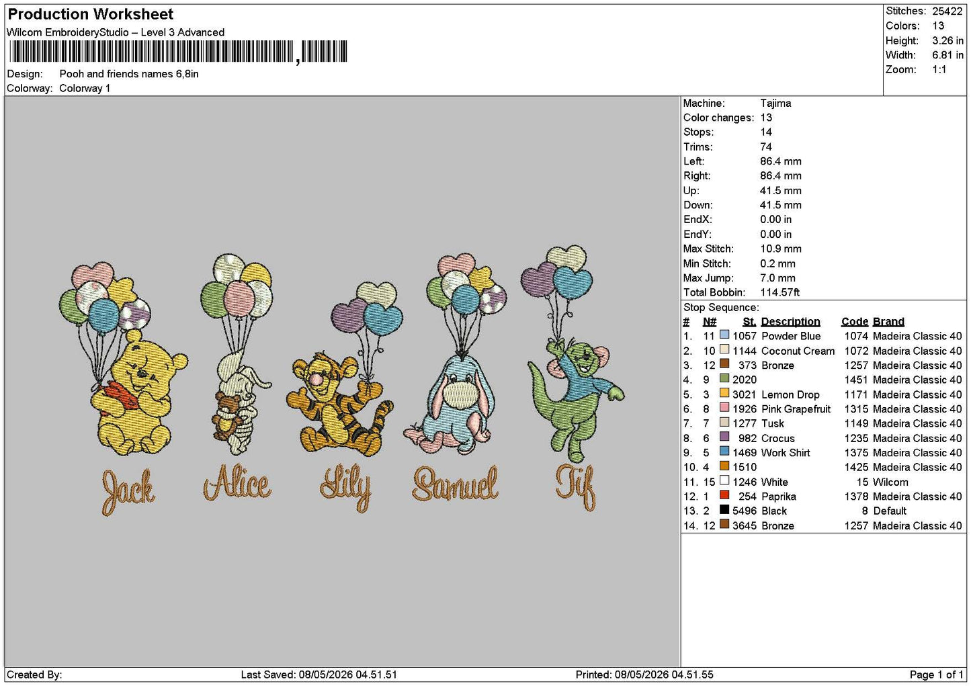Image resolution: width=971 pixels, height=686 pixels.
Task: Click the Tusk color swatch
Action: pos(724,422)
